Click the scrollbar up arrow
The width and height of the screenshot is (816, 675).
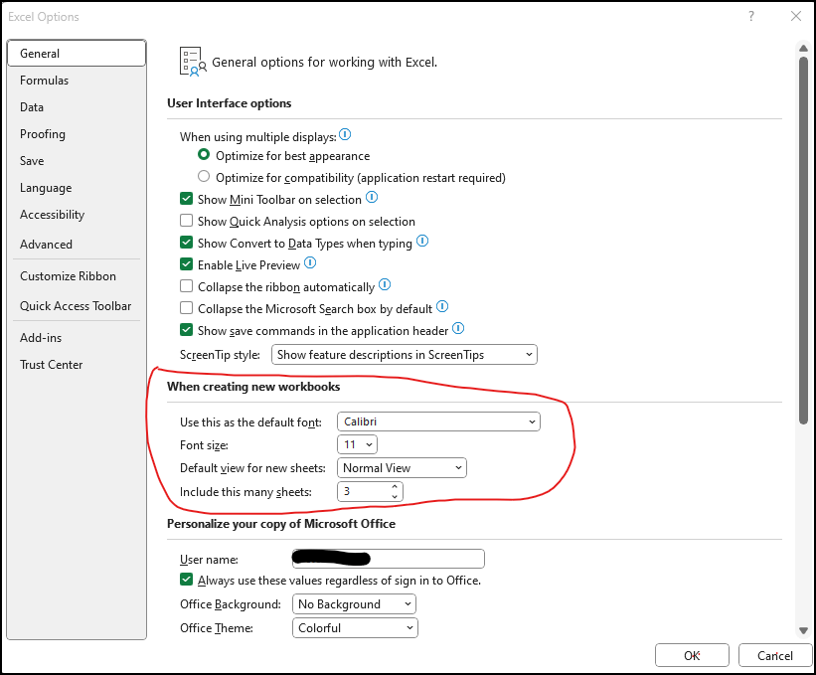click(x=803, y=49)
